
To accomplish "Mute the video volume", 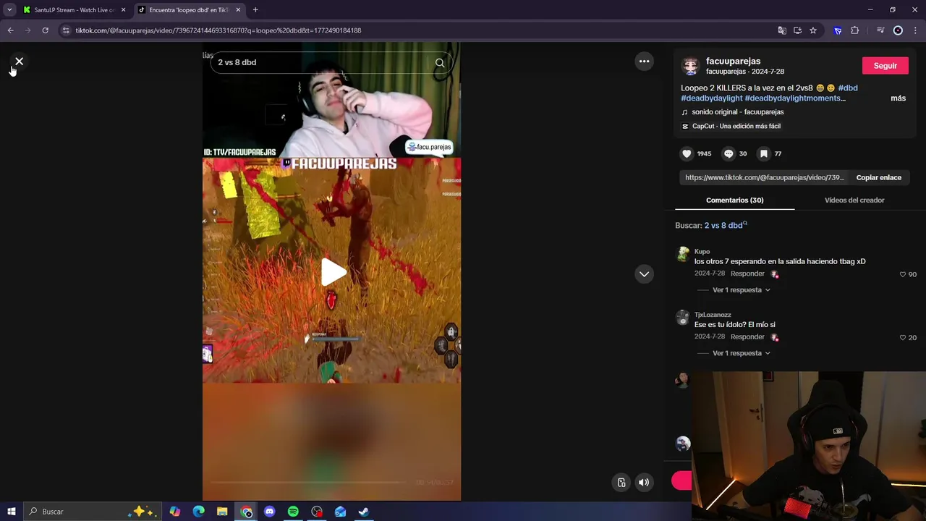I will point(644,483).
